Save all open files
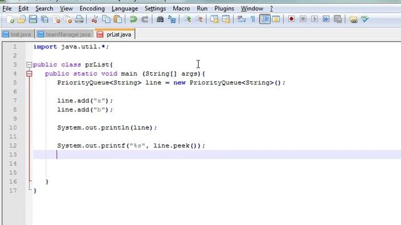Viewport: 401px width, 225px height. pos(44,19)
